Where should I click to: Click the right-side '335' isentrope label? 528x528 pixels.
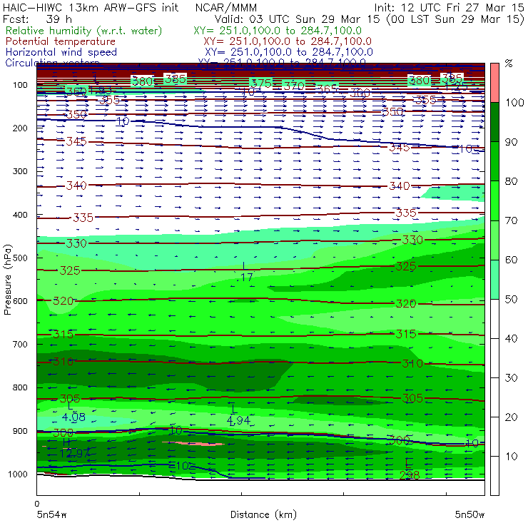406,213
